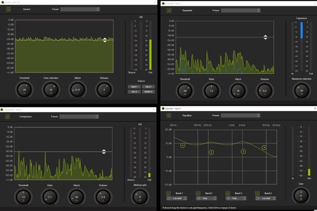This screenshot has height=211, width=317.
Task: Close the Ducker window
Action: (155, 2)
